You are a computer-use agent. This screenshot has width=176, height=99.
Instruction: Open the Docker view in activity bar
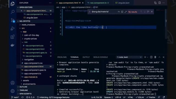tap(12, 45)
